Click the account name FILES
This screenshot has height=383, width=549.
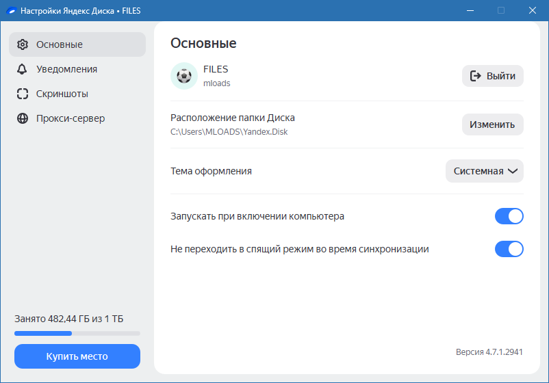(216, 69)
